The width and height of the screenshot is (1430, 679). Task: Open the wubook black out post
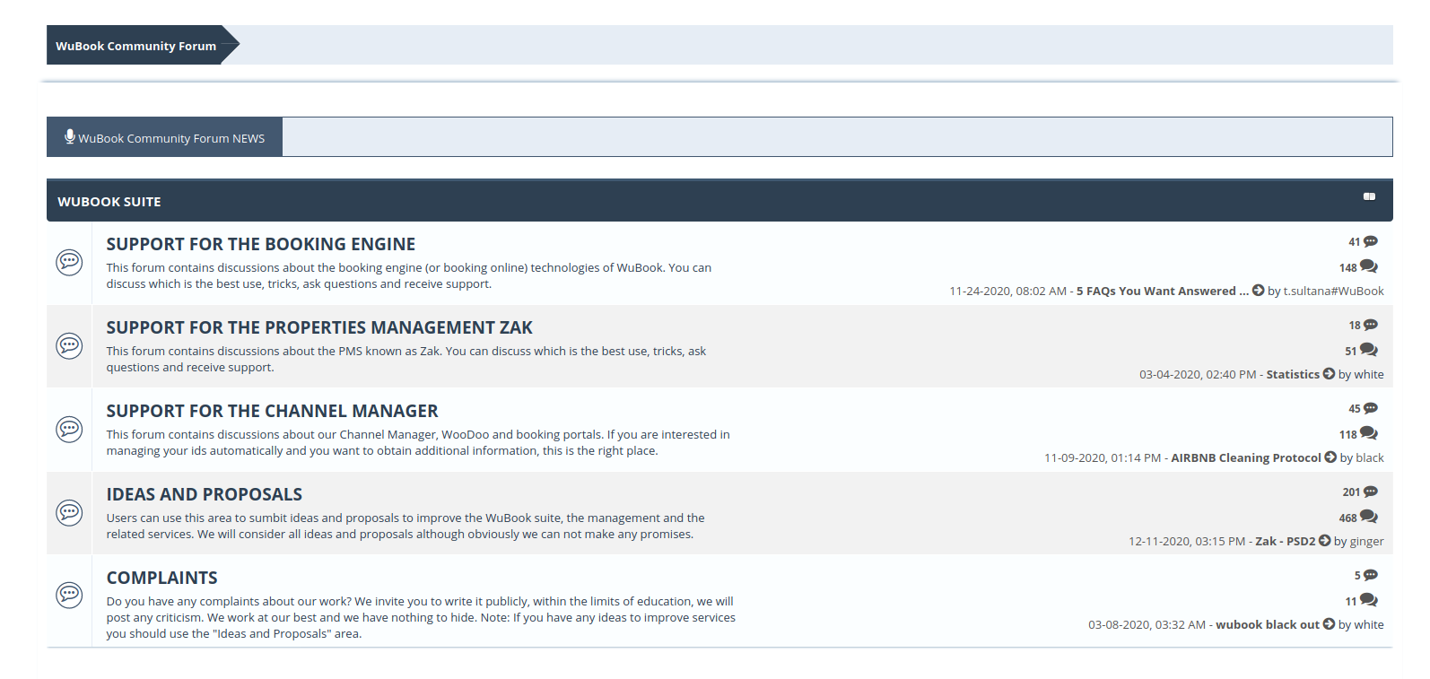(1268, 624)
